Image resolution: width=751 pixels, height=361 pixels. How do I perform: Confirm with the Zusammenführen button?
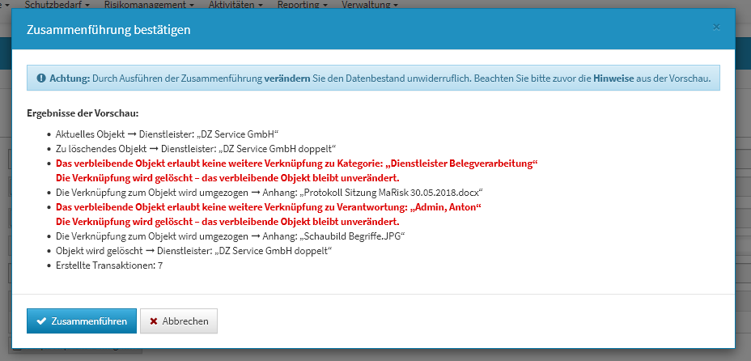coord(82,321)
